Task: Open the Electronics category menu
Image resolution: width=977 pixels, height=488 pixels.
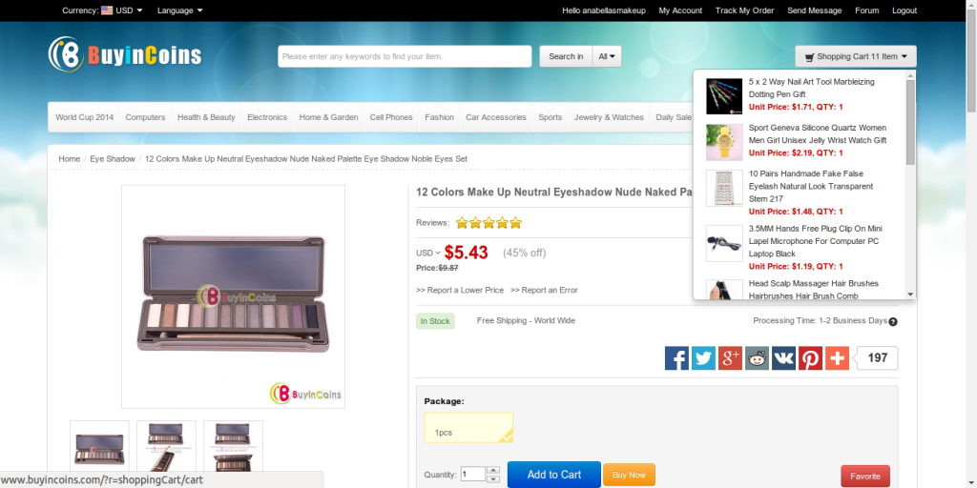Action: point(267,117)
